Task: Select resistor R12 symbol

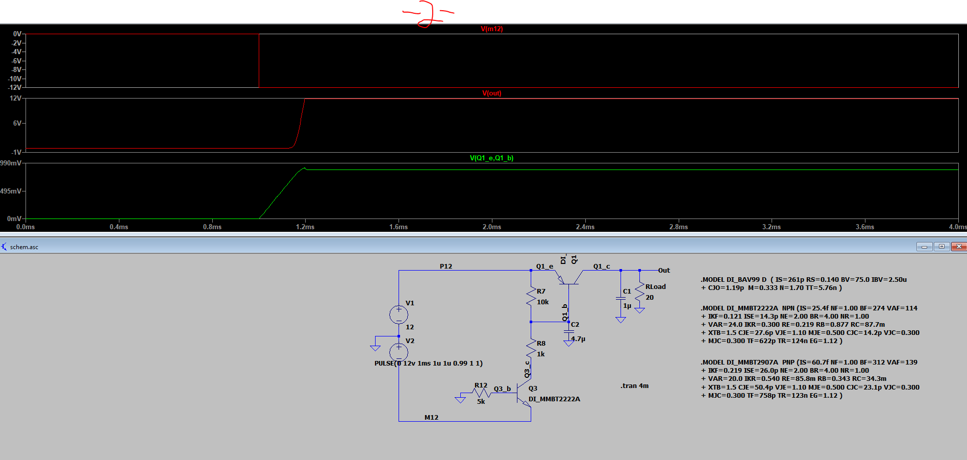Action: click(481, 393)
